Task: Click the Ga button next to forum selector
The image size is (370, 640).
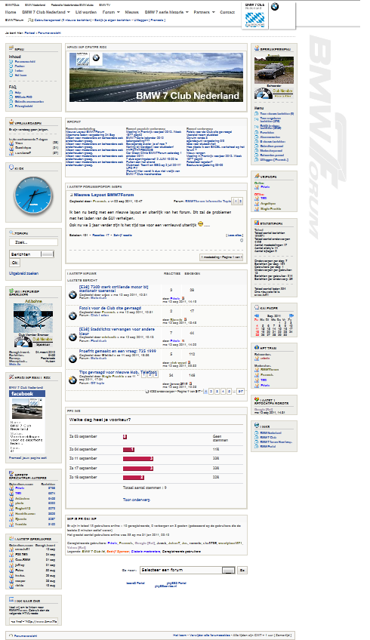Action: [242, 571]
